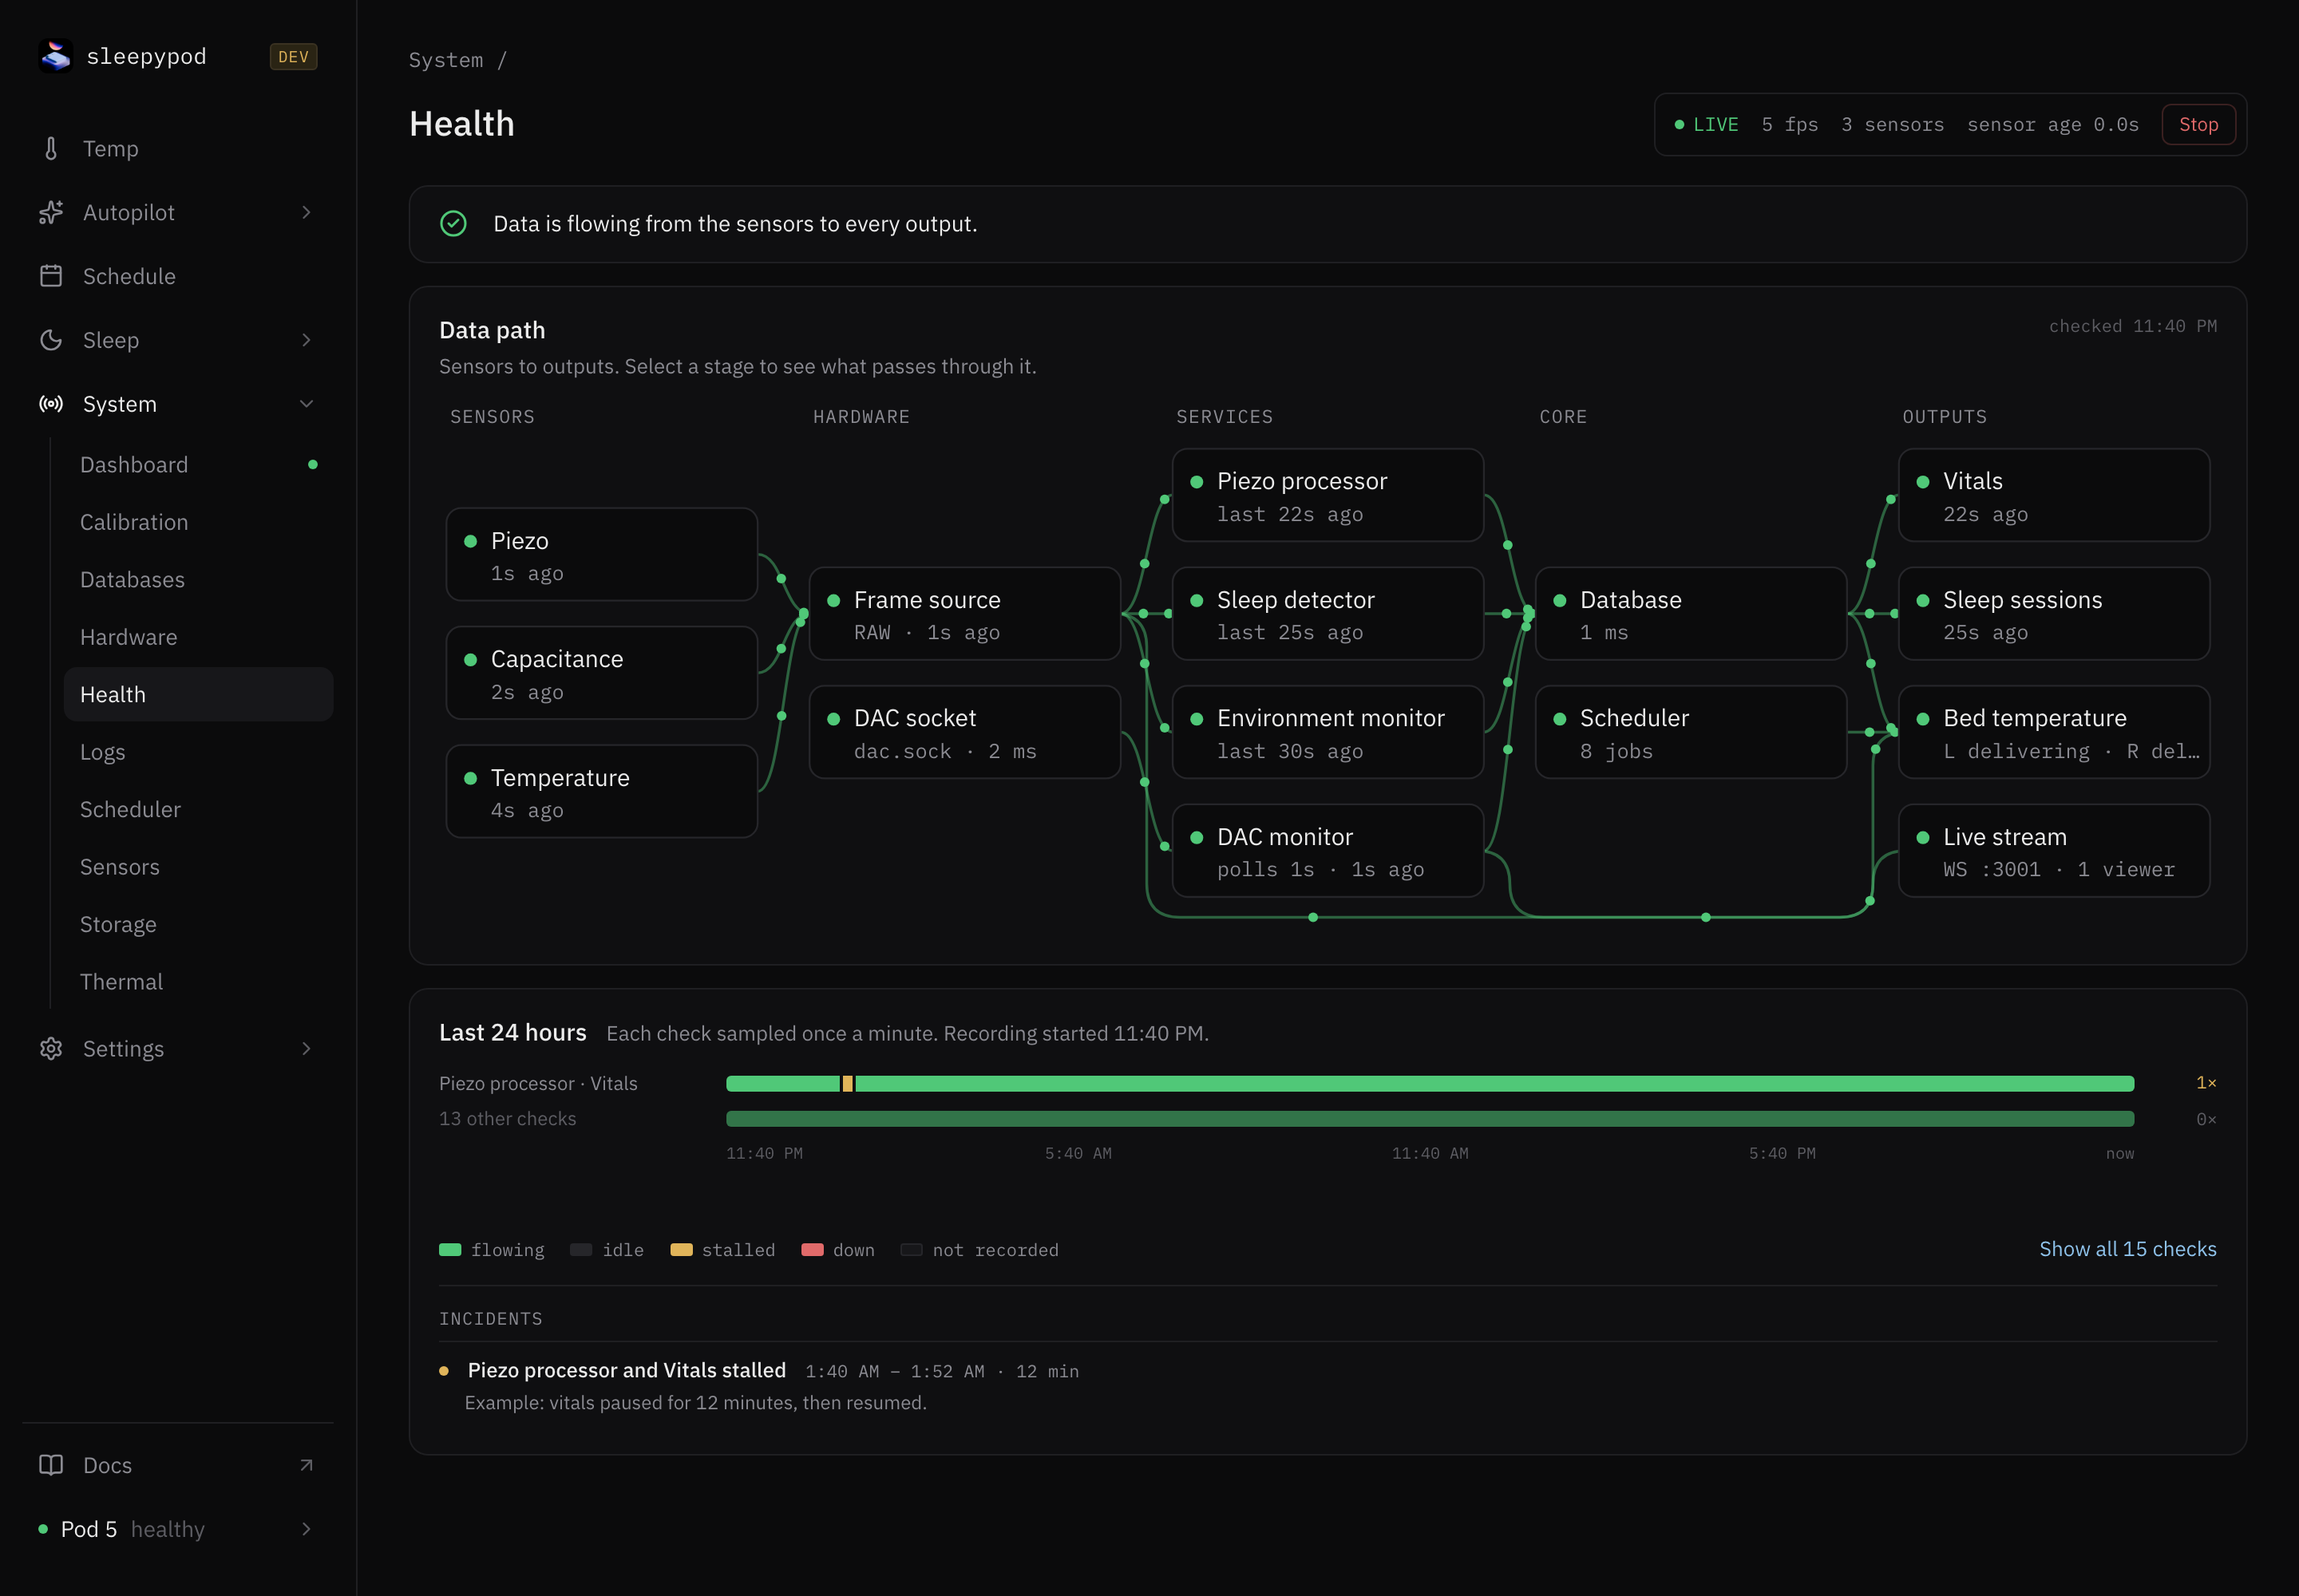This screenshot has width=2299, height=1596.
Task: Select the Environment monitor stage
Action: coord(1328,732)
